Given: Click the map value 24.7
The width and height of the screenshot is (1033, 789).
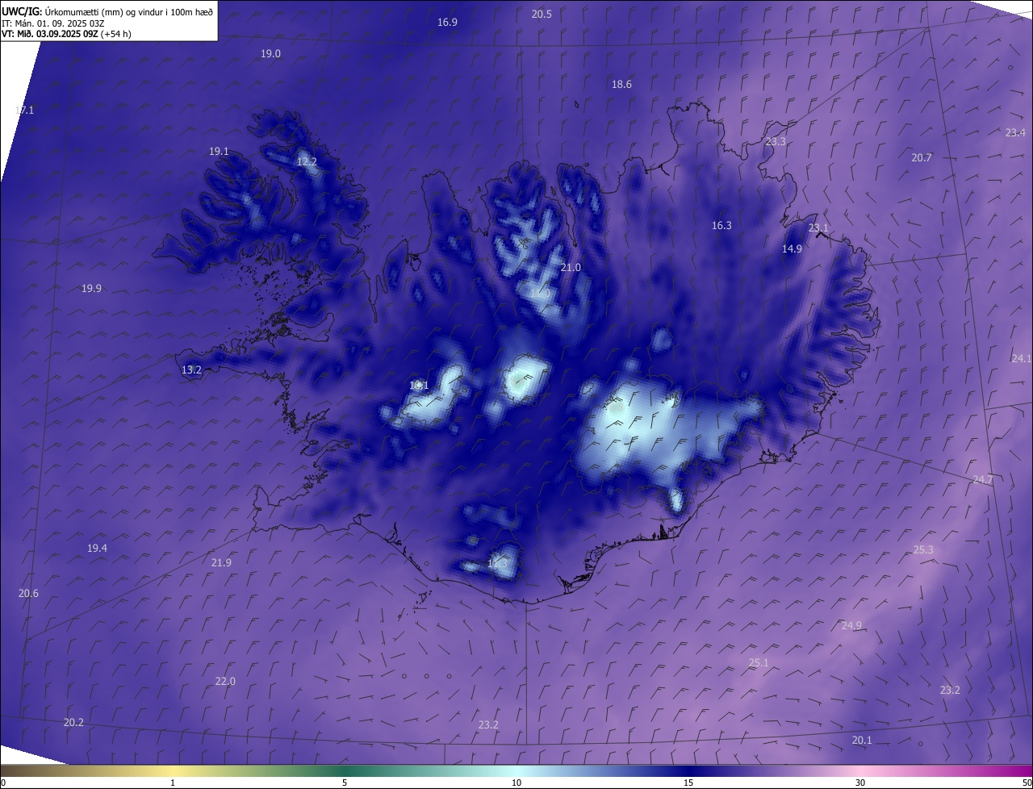Looking at the screenshot, I should pyautogui.click(x=983, y=480).
